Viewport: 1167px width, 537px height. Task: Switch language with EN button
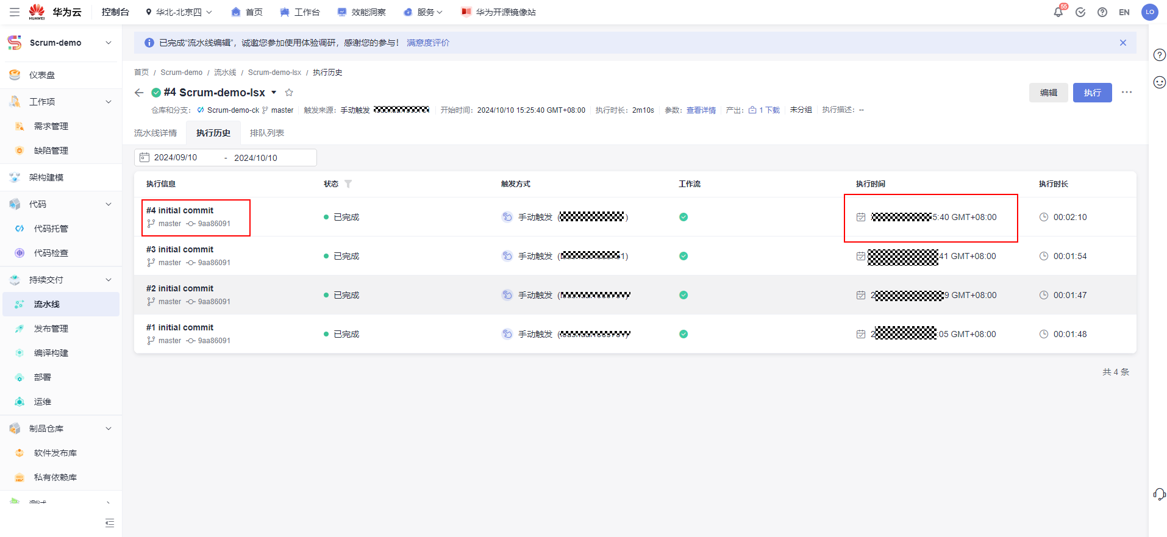tap(1124, 12)
